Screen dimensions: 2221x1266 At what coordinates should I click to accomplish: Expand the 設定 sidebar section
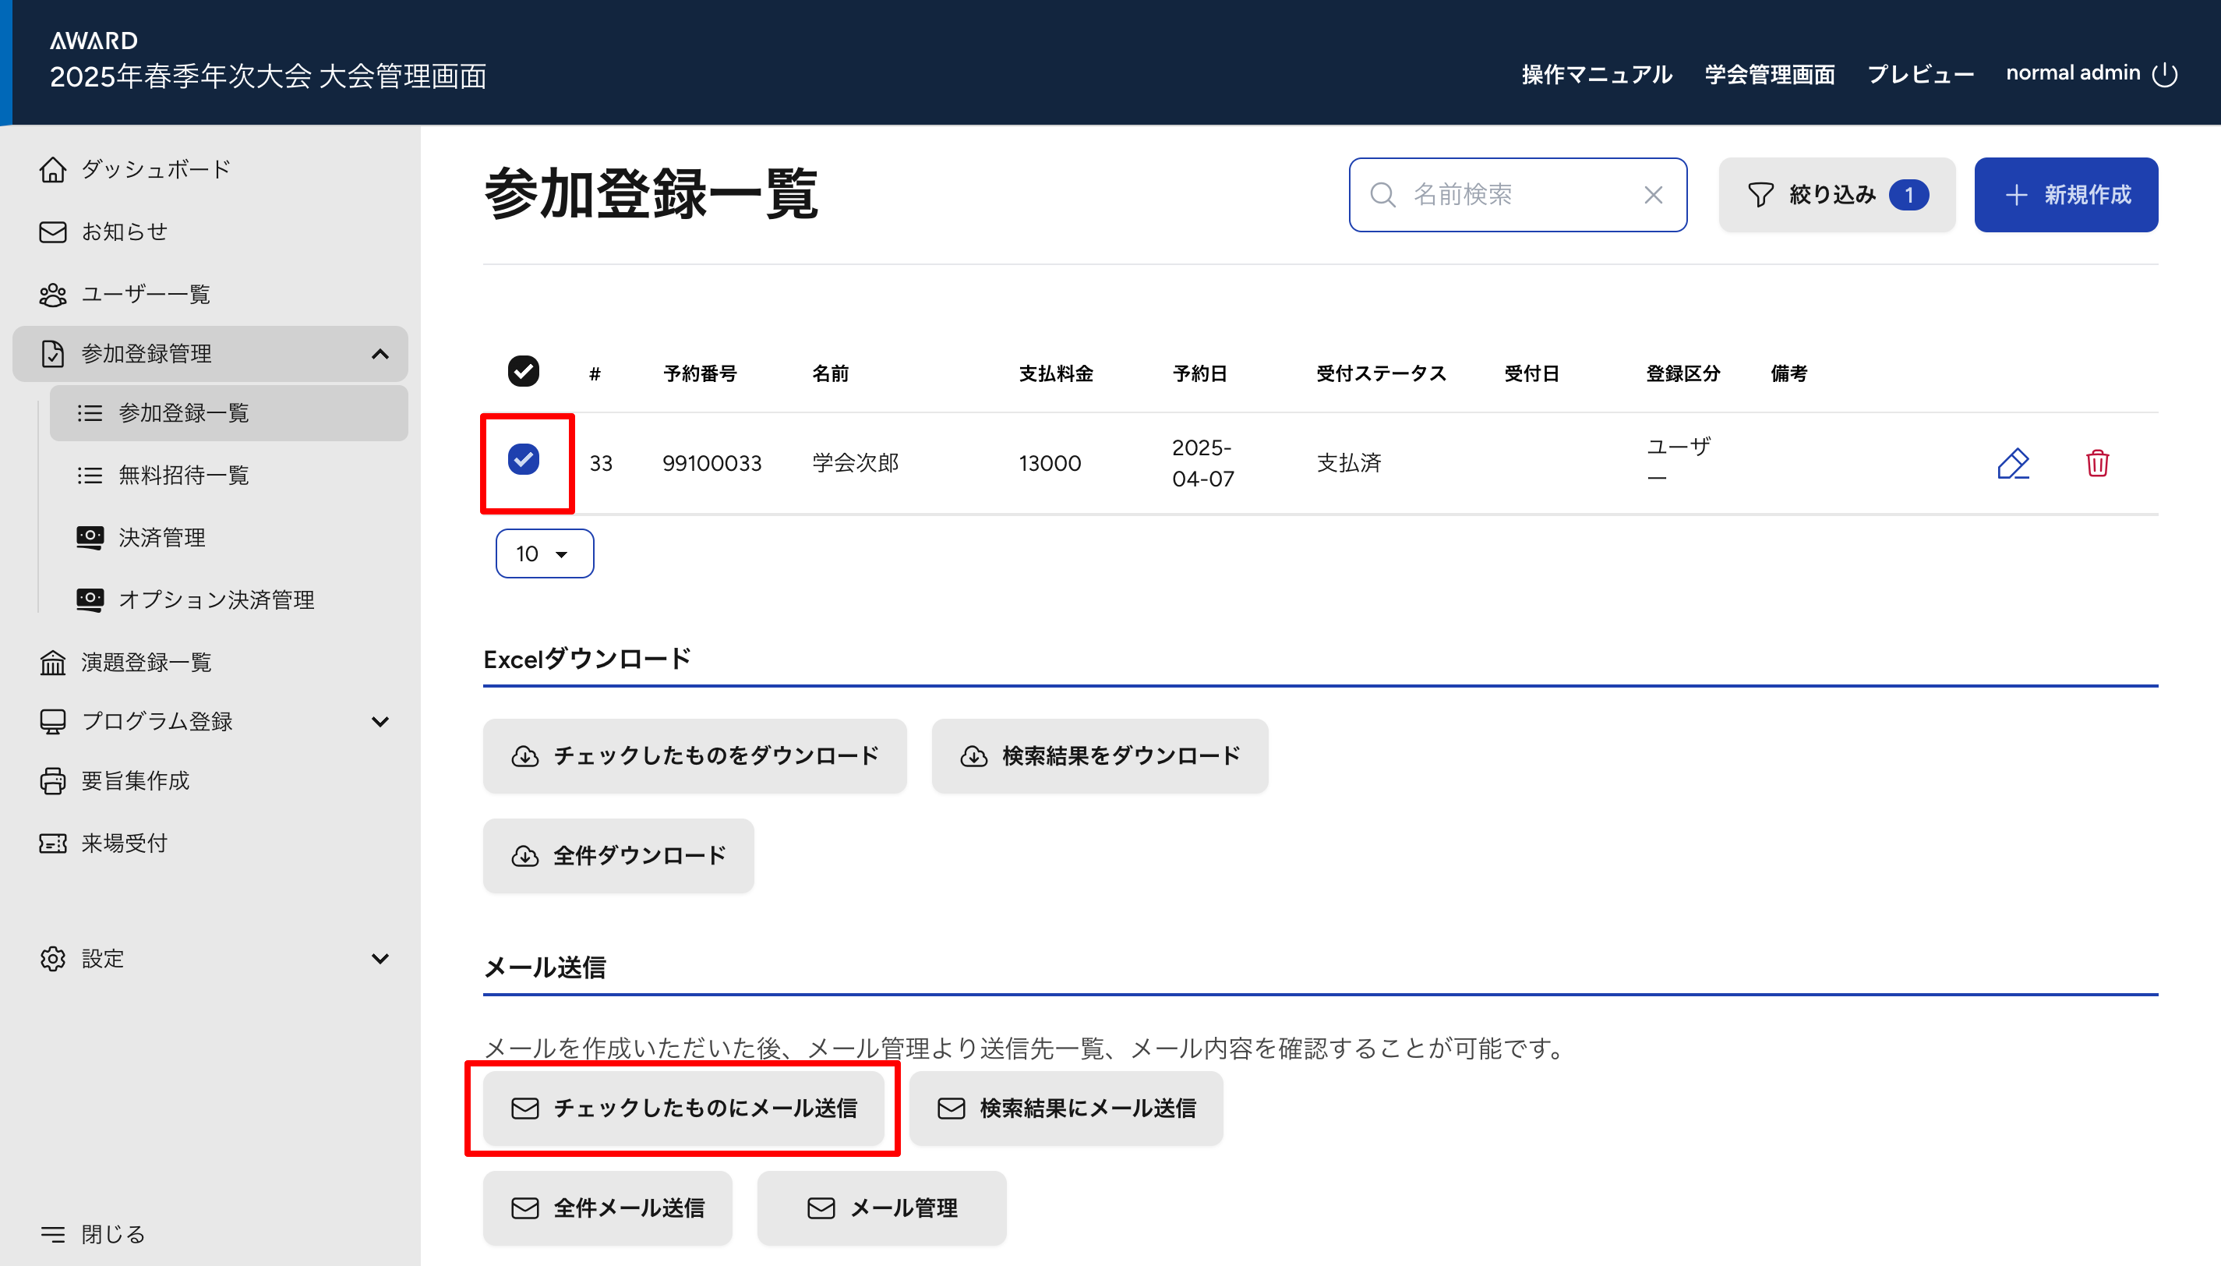(x=380, y=958)
